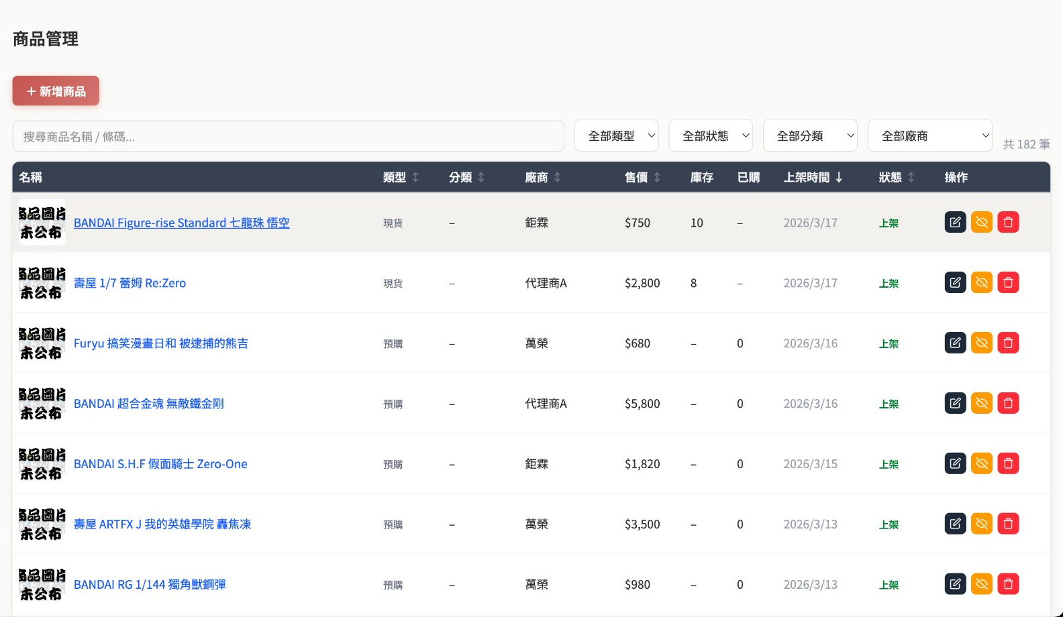Screen dimensions: 1063x617
Task: Open the Furyu 搞笑漫畫日和 被逮捕的熊吉 link
Action: 161,343
